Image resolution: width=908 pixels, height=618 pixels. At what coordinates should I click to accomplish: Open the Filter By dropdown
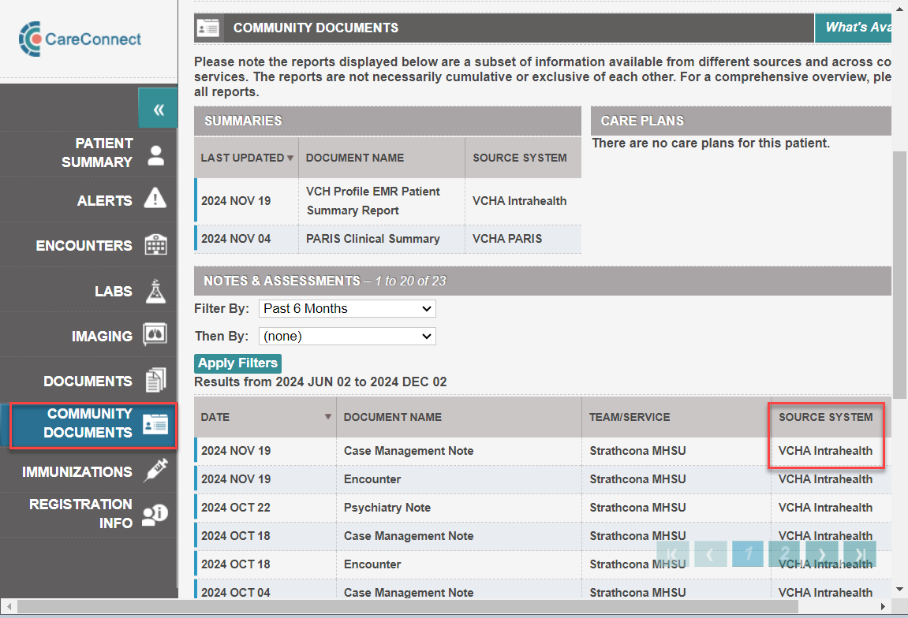[x=347, y=309]
